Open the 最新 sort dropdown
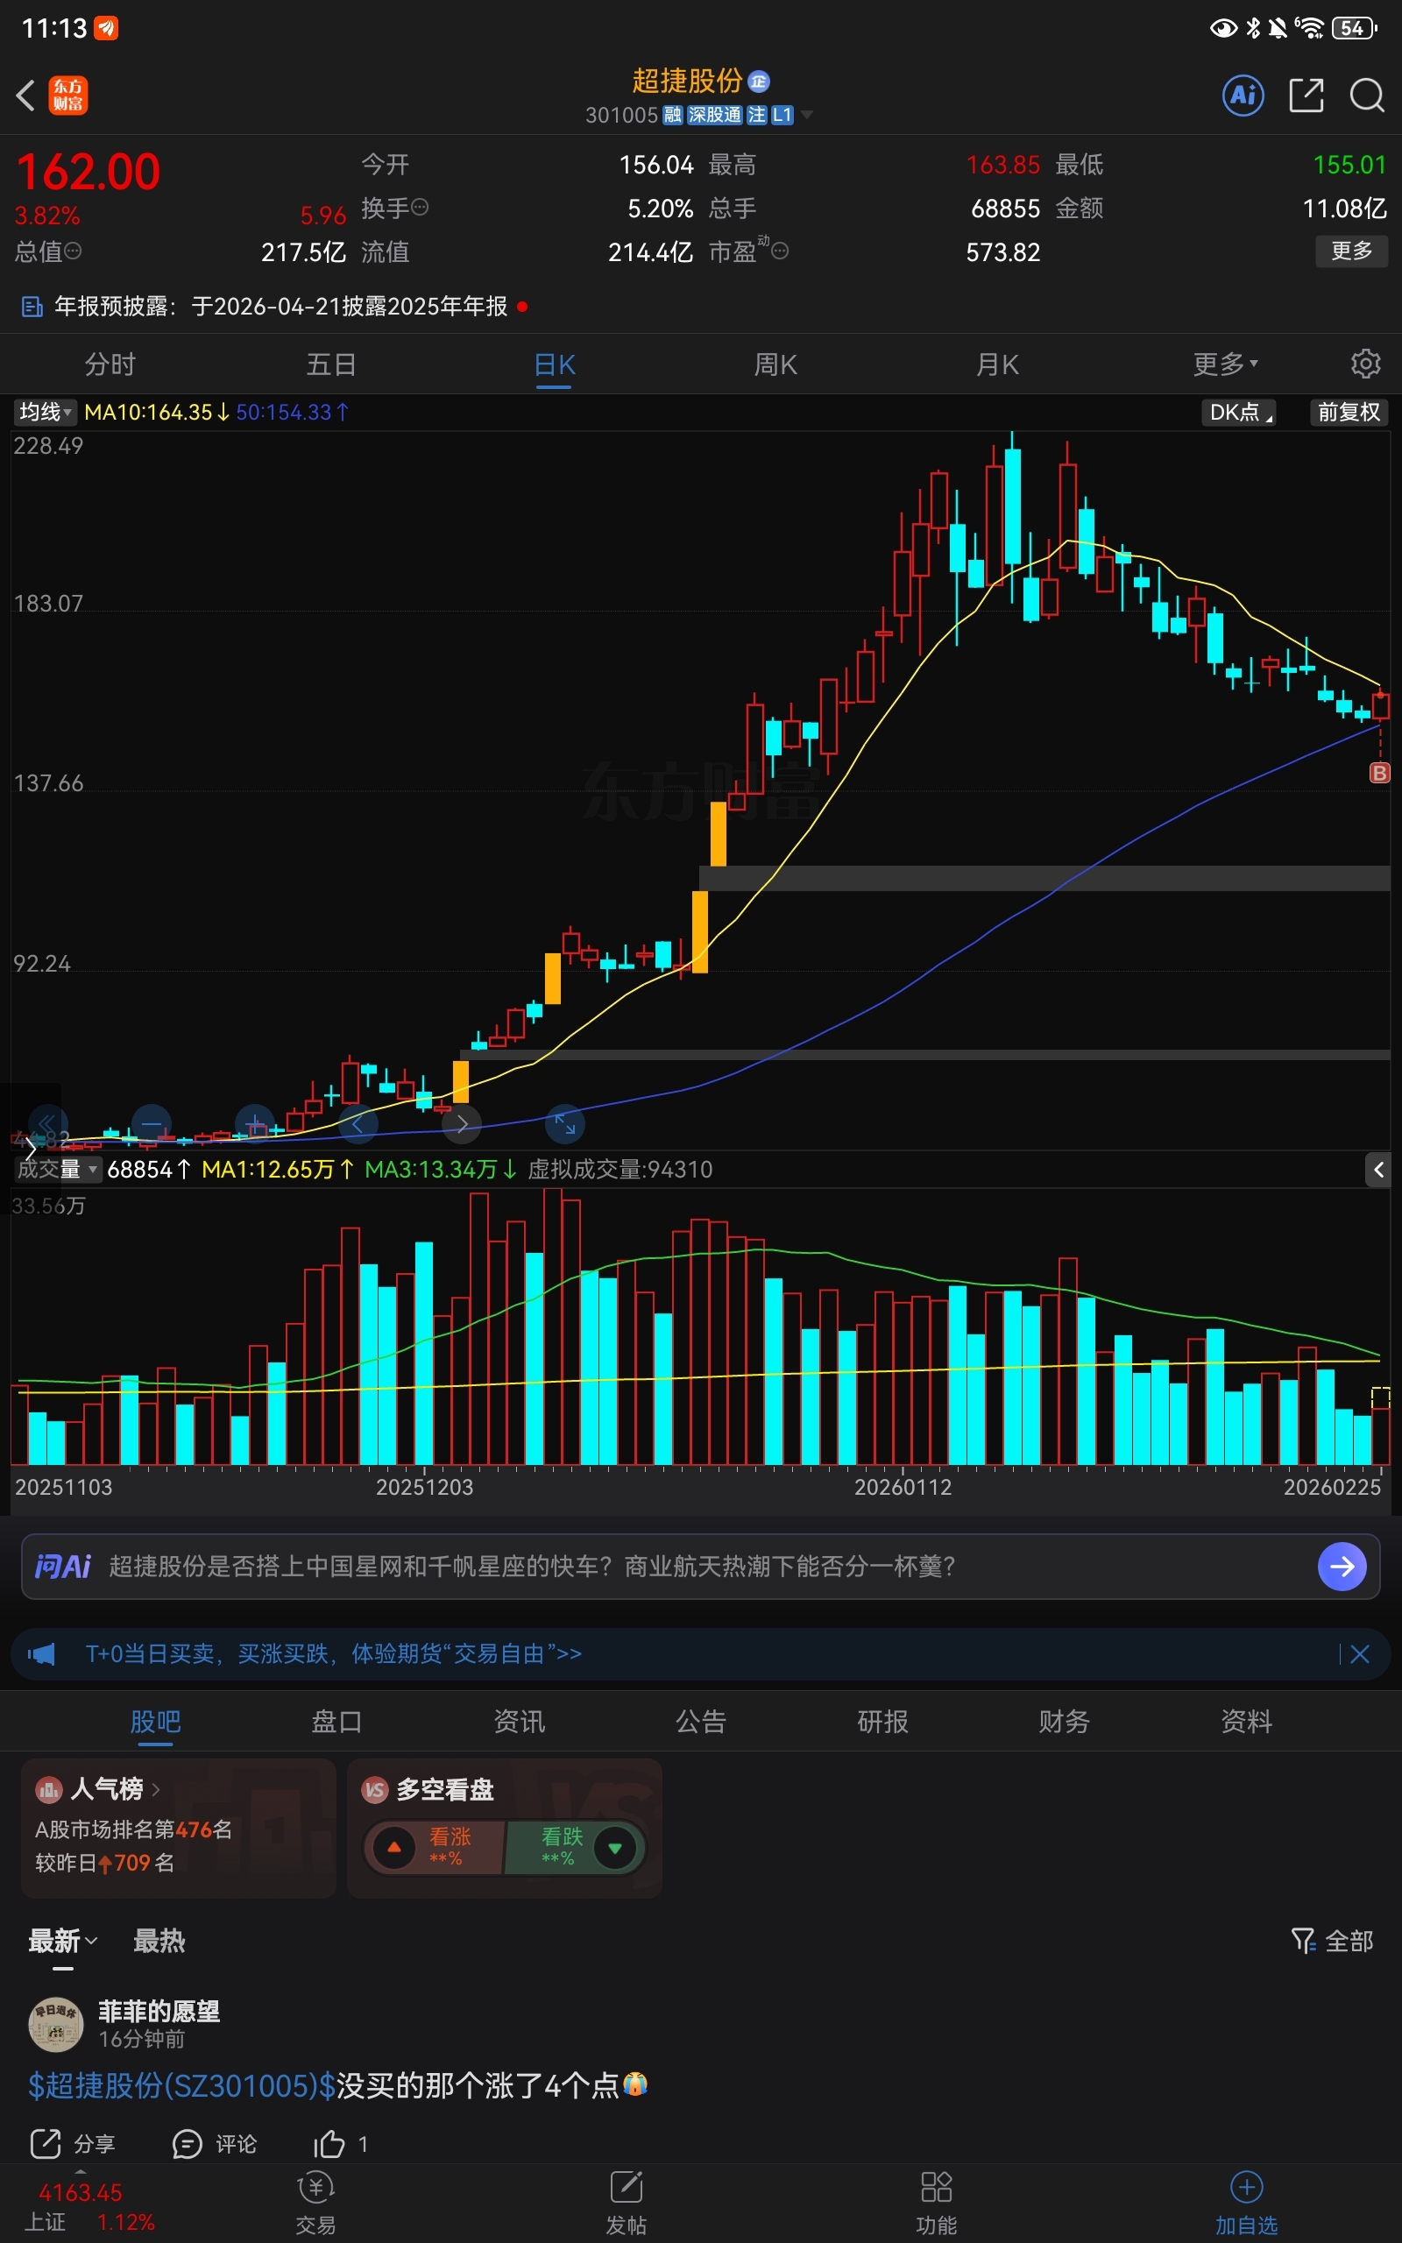Viewport: 1402px width, 2243px height. [62, 1940]
